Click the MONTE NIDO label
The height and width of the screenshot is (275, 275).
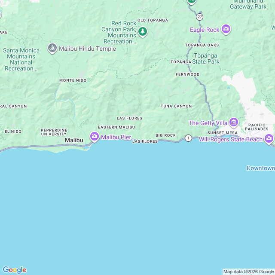[x=73, y=80]
